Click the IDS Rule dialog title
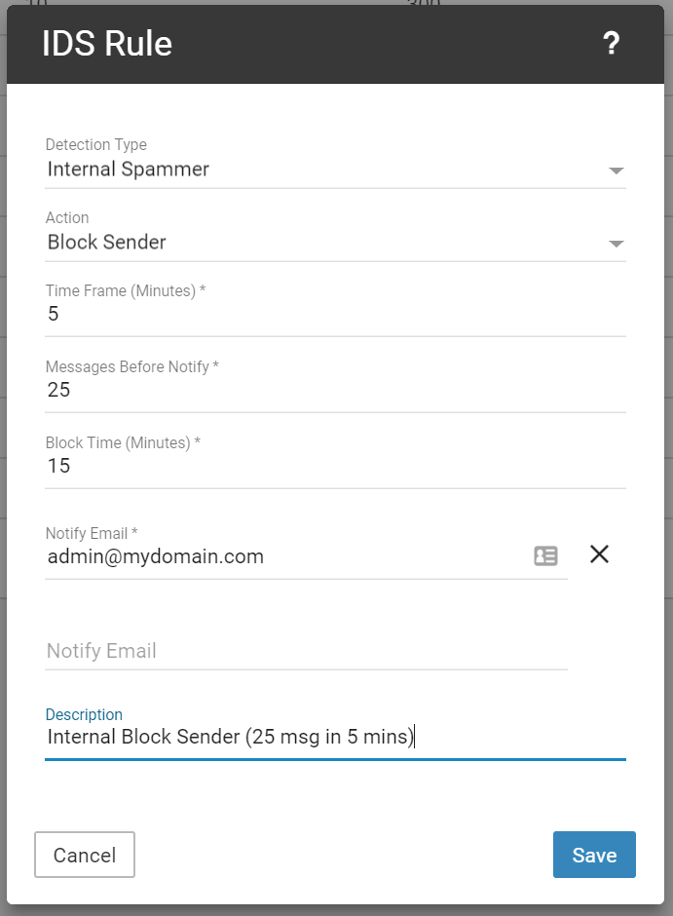Image resolution: width=673 pixels, height=916 pixels. (x=107, y=44)
